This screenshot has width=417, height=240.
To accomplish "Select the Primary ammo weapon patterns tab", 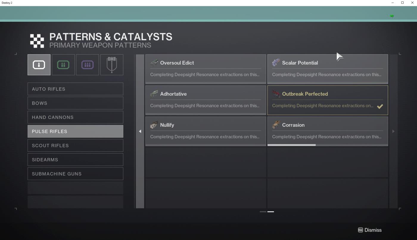I will [39, 65].
